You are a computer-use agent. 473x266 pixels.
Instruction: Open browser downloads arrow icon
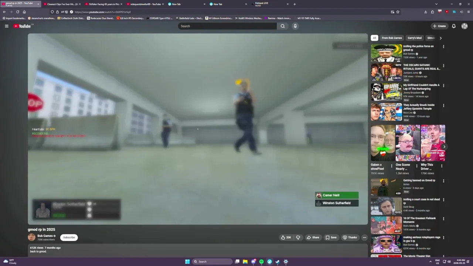(425, 12)
